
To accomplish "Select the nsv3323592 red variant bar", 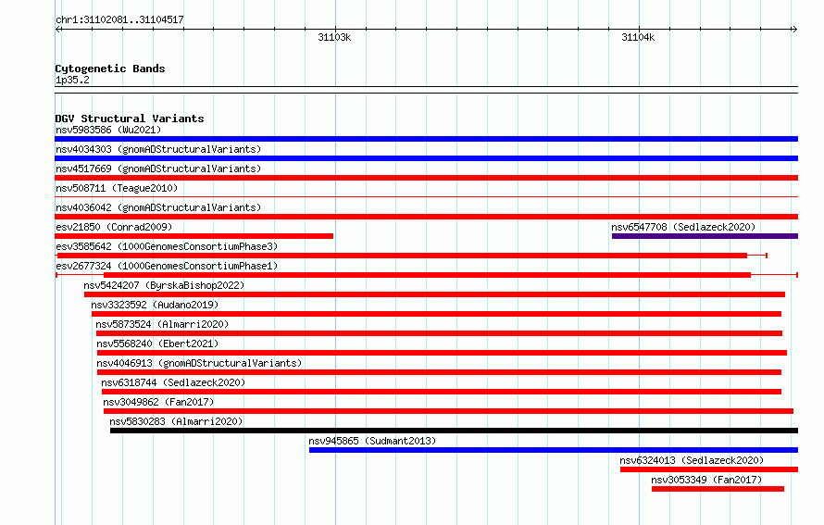I will point(436,314).
